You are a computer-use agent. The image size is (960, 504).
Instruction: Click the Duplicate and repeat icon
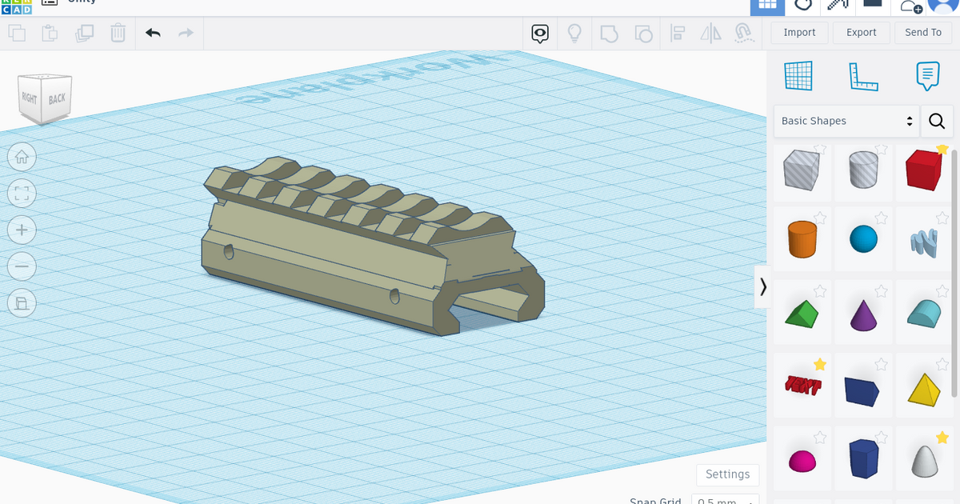pyautogui.click(x=85, y=33)
